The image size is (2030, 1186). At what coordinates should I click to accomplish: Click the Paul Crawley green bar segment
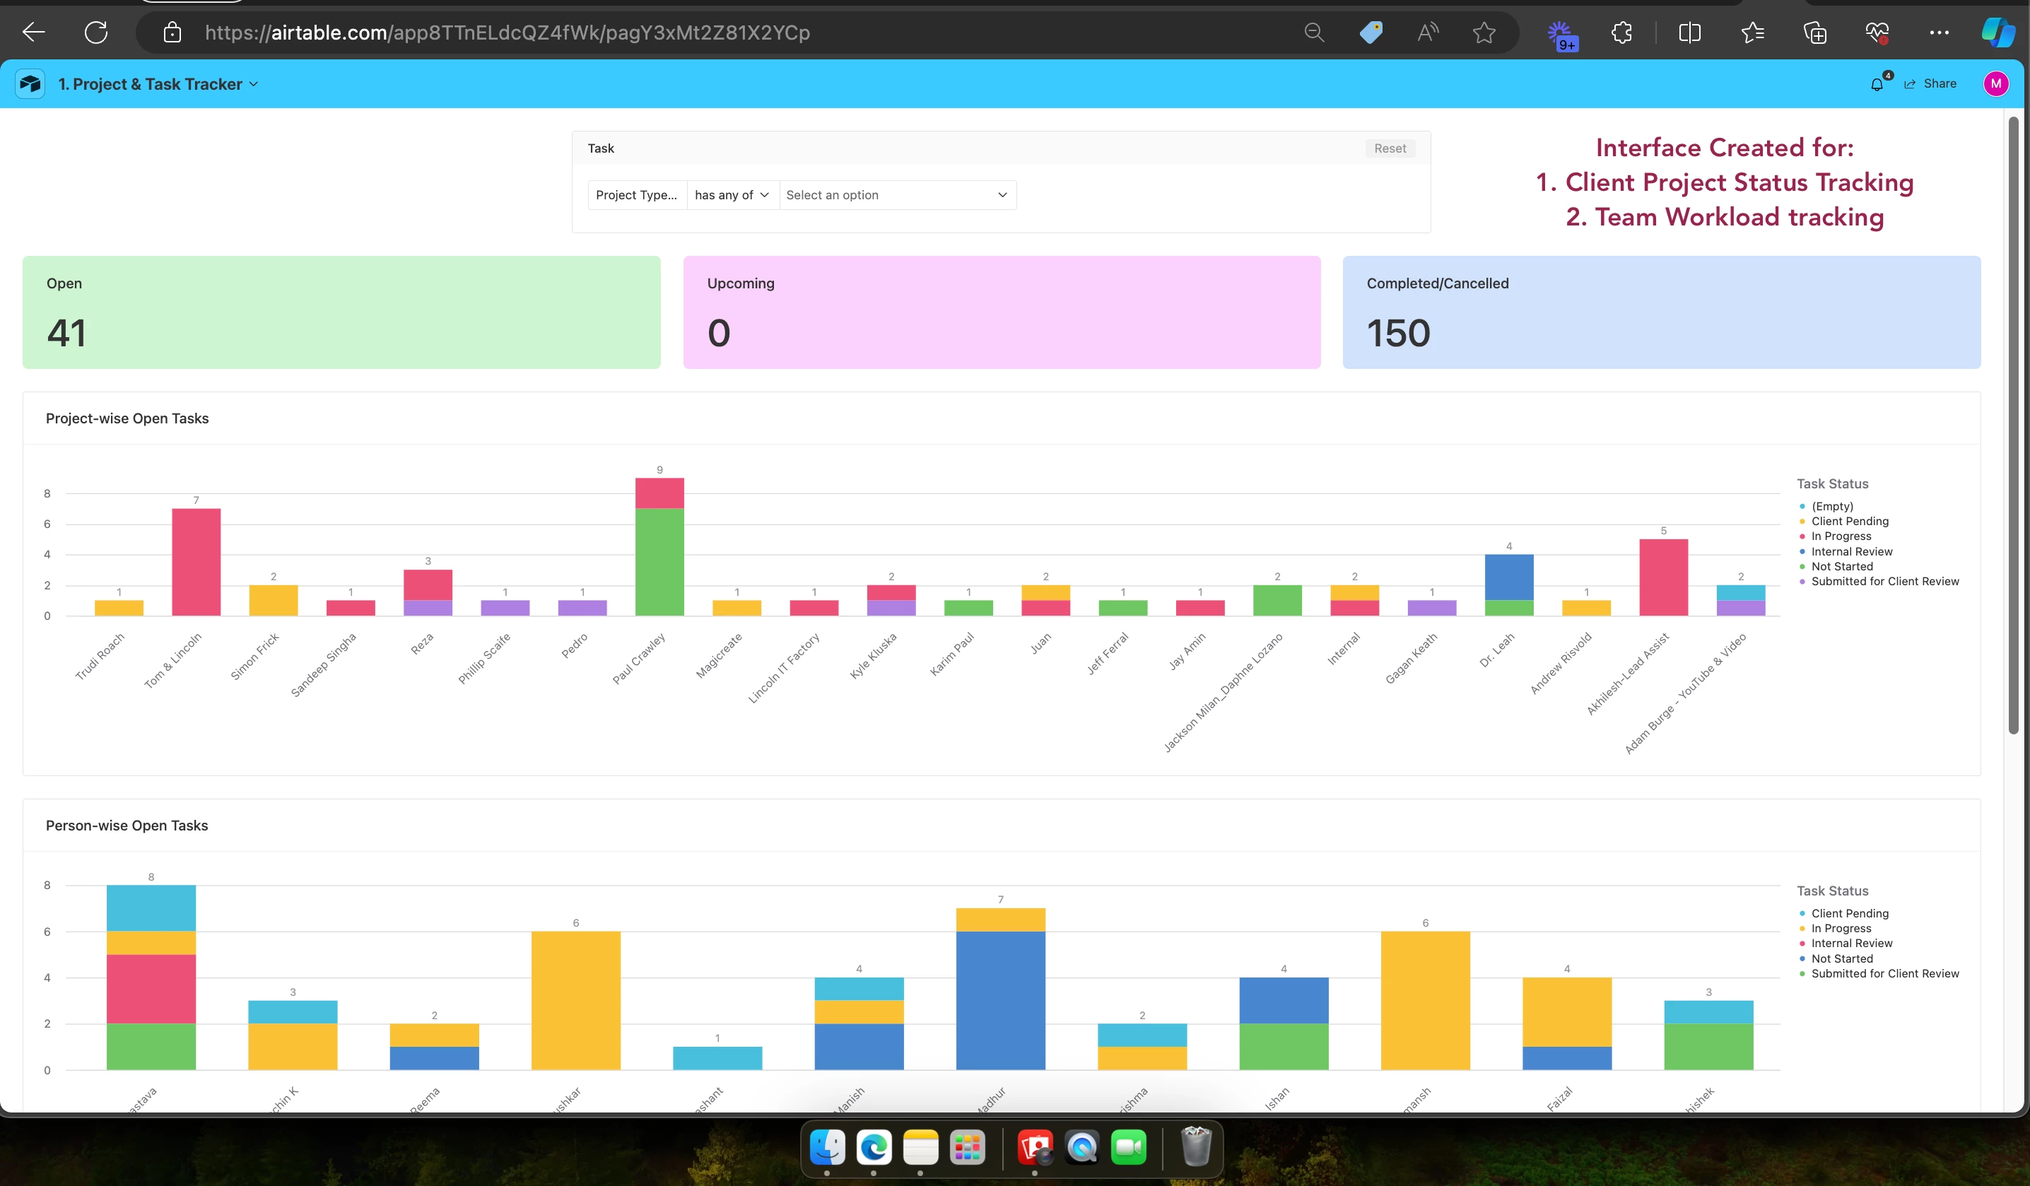click(x=659, y=562)
